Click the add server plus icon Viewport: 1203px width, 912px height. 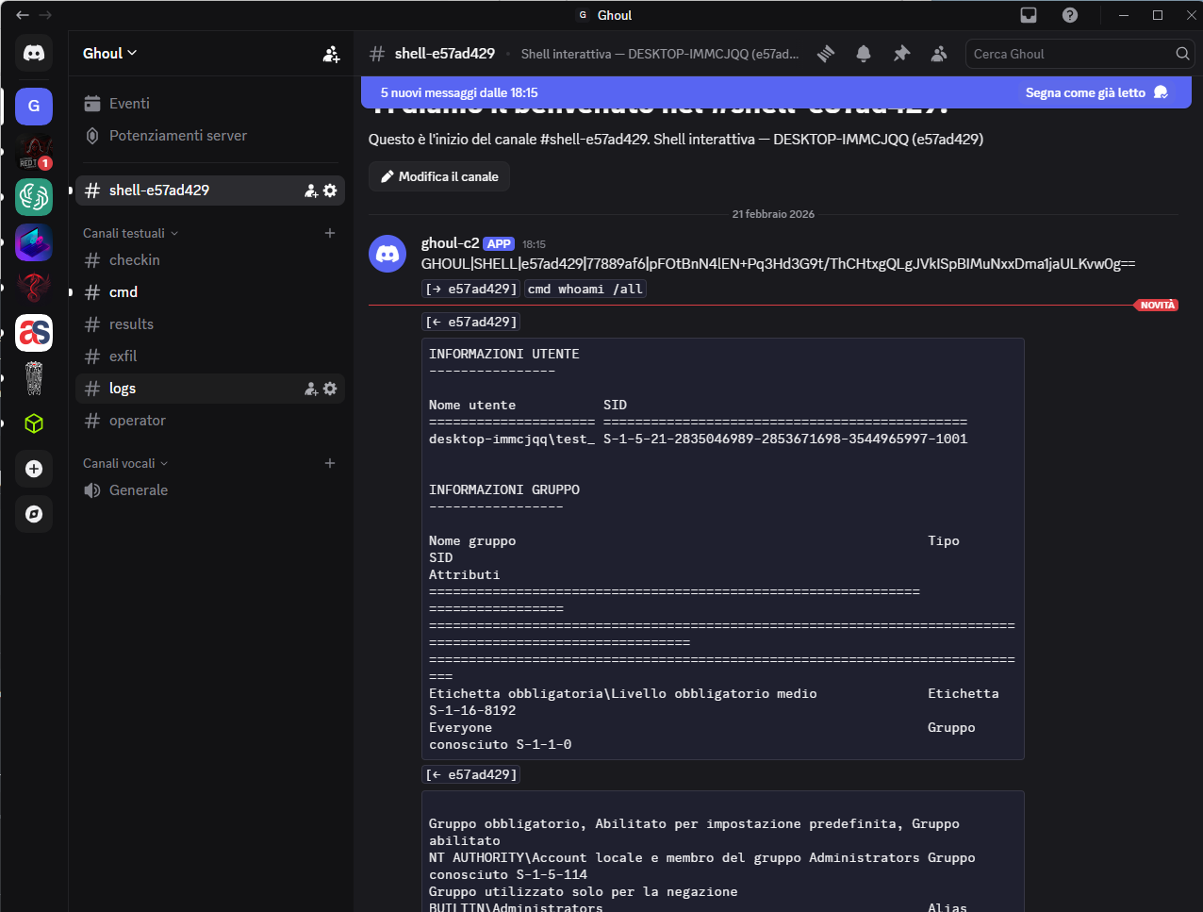[x=34, y=469]
